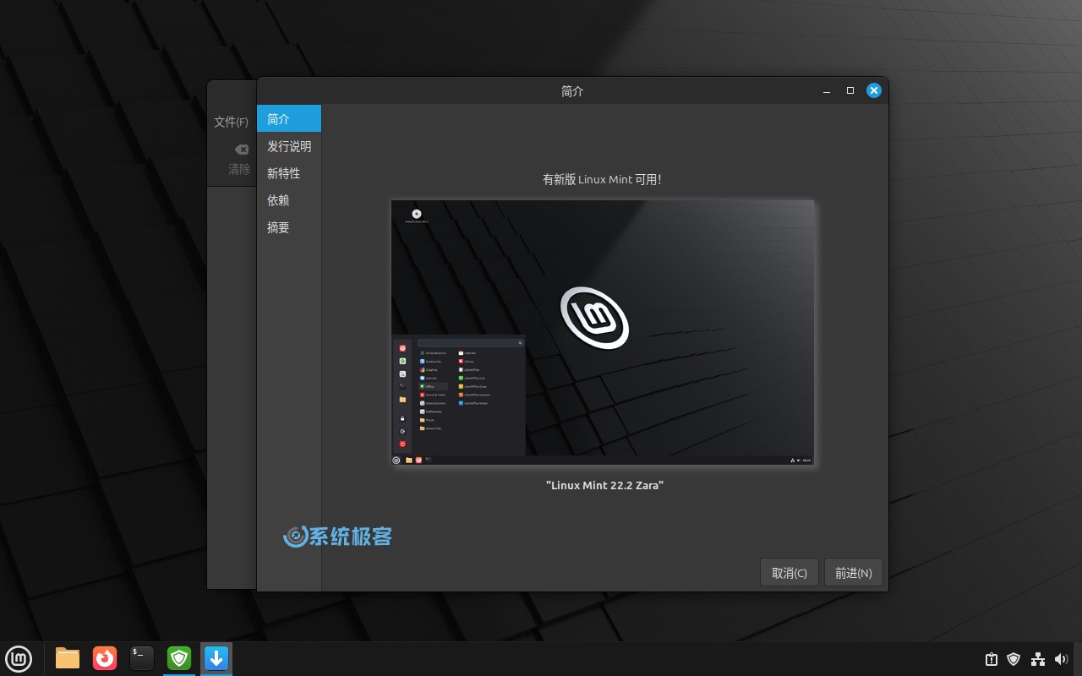Click the 前进(N) button
1082x676 pixels.
coord(854,572)
